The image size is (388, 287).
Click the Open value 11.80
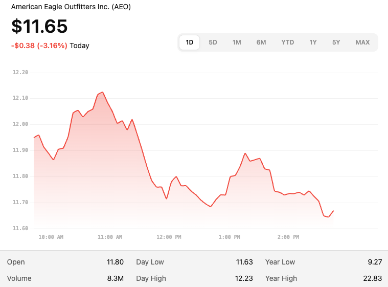point(115,262)
